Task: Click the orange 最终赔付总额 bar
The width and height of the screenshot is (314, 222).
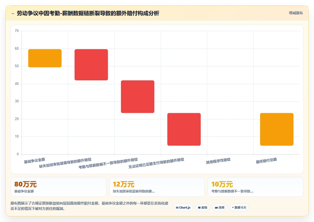Action: (277, 129)
